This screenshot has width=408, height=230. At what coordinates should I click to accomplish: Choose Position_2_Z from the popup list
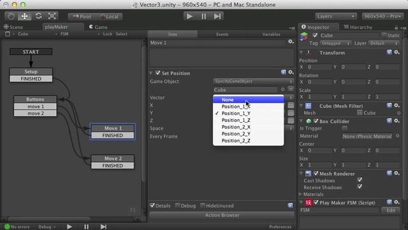[248, 141]
